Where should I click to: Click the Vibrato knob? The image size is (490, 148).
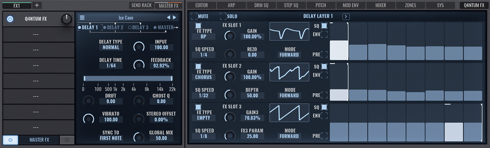click(x=88, y=118)
